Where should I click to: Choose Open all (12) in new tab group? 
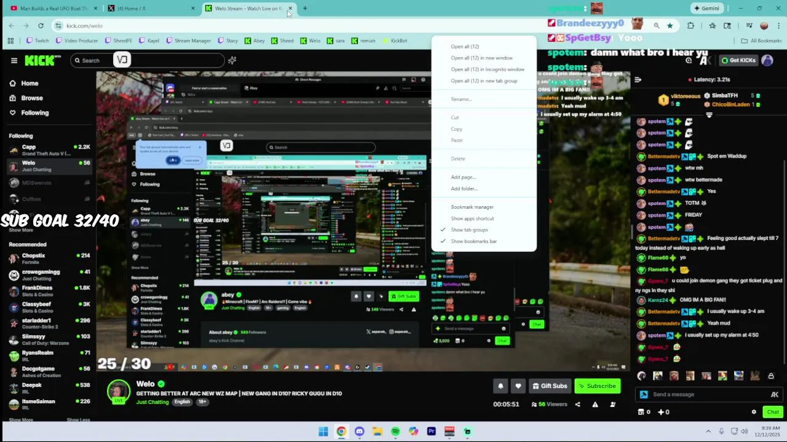(484, 81)
